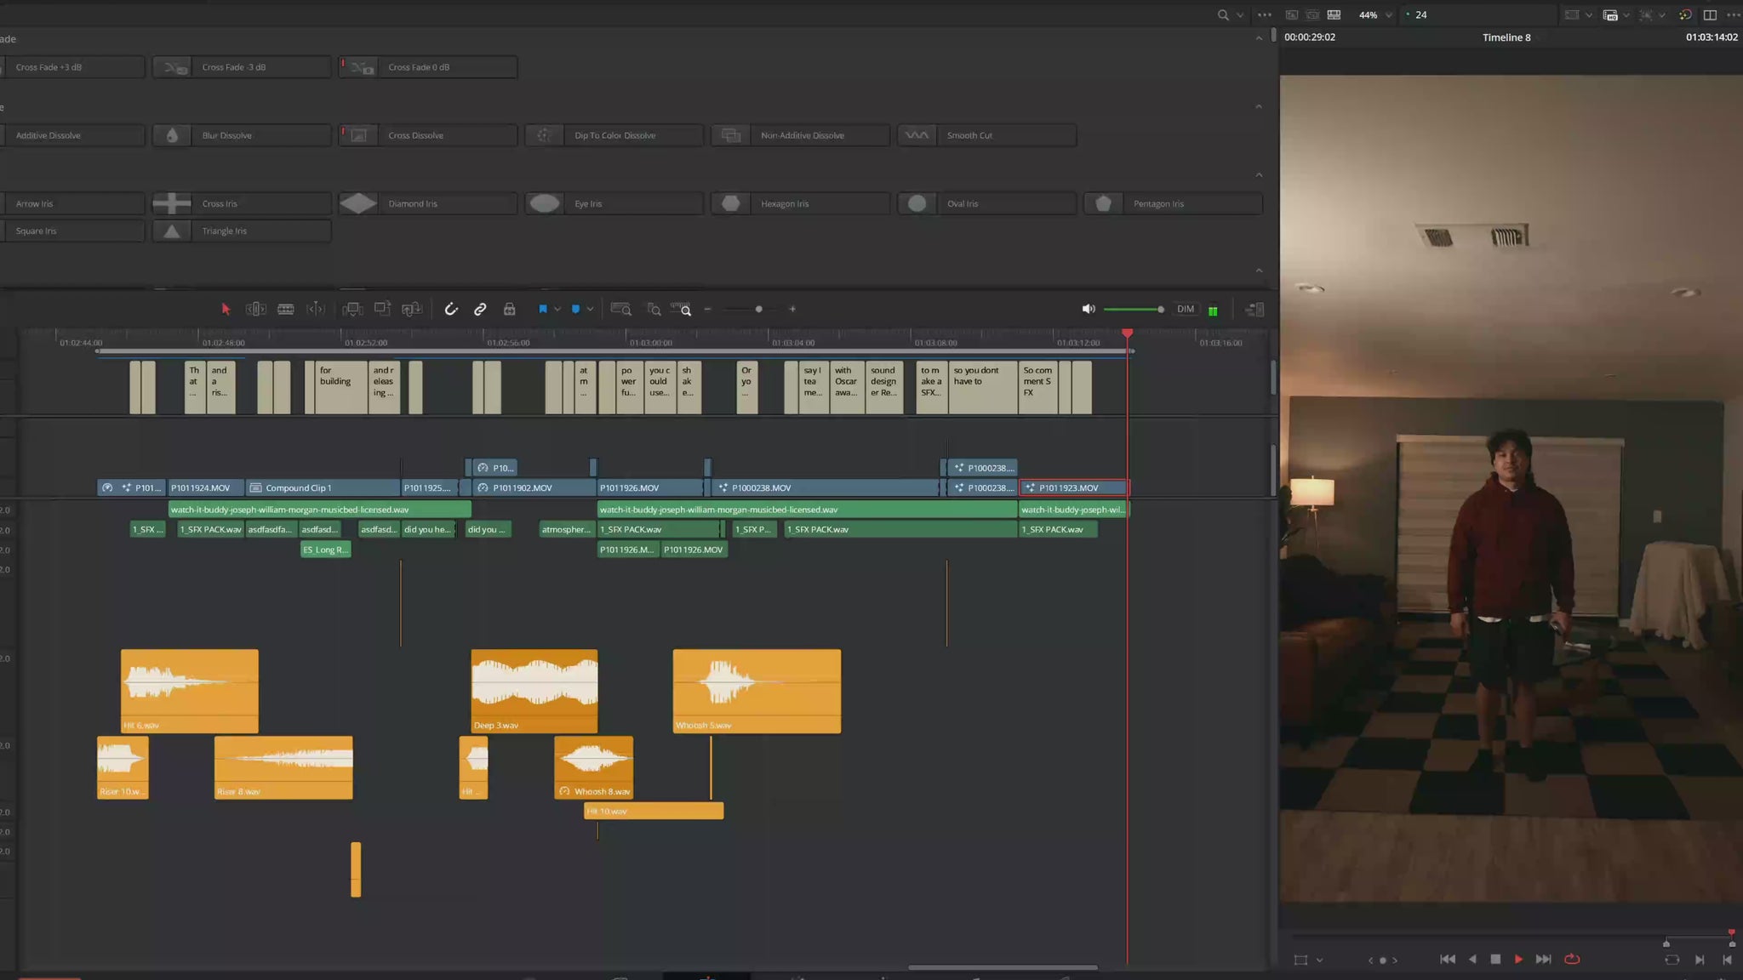Open the flag color dropdown arrow
The image size is (1743, 980).
pos(557,310)
